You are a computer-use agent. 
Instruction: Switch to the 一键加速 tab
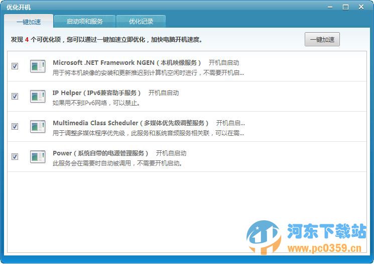point(29,22)
